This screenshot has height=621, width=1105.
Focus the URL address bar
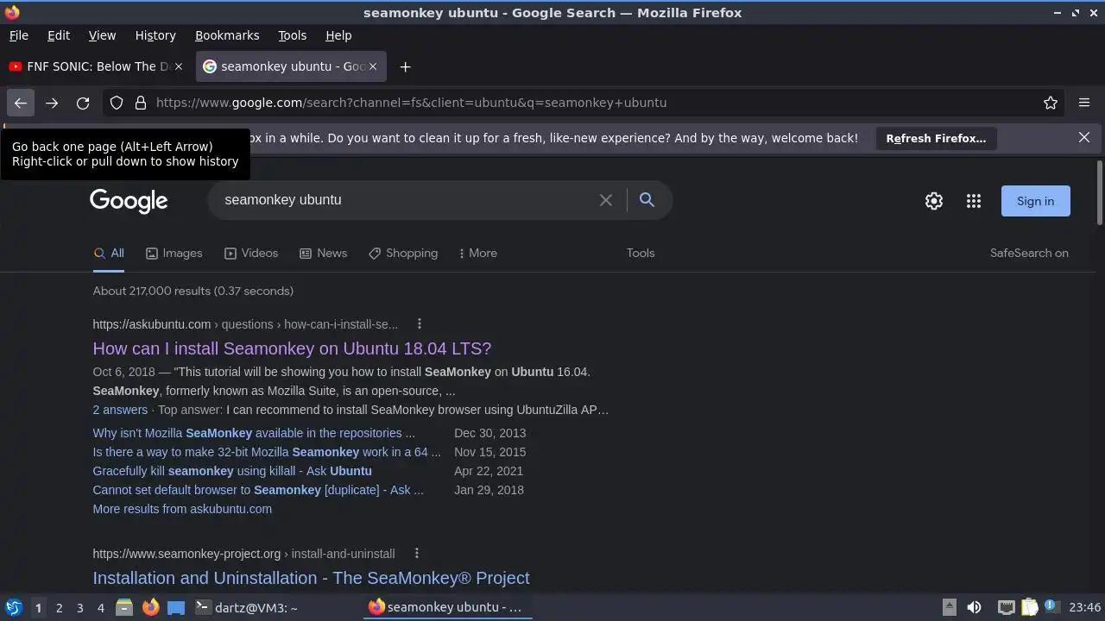click(x=584, y=103)
